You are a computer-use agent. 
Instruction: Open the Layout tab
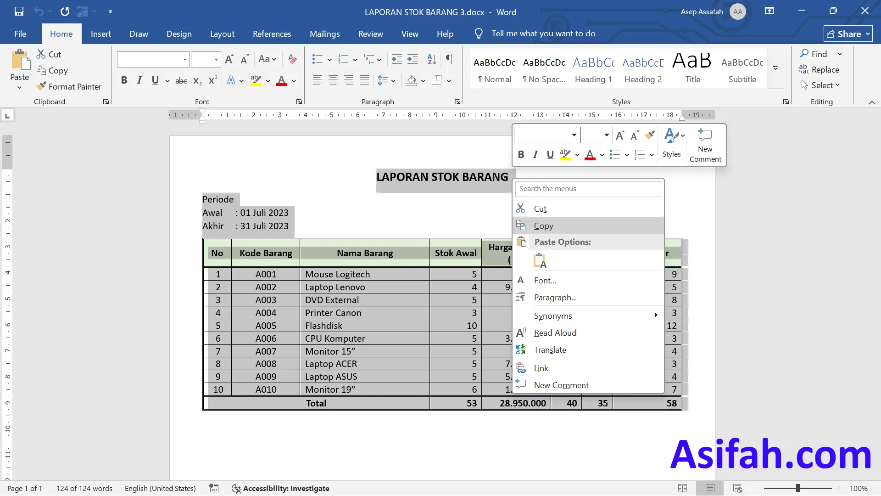[222, 34]
